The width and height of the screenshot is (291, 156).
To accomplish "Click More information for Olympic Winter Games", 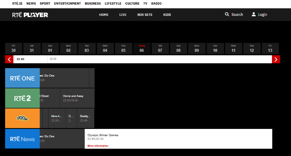I will [98, 146].
